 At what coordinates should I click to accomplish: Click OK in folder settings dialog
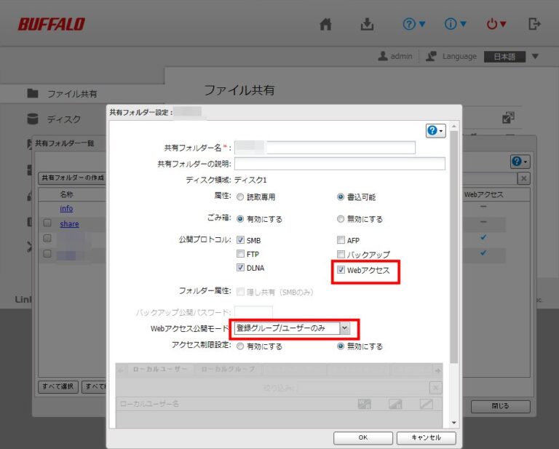click(x=363, y=437)
